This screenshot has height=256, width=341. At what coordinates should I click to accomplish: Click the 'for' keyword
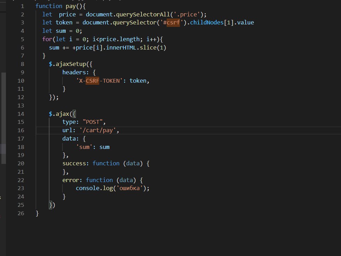[x=47, y=39]
